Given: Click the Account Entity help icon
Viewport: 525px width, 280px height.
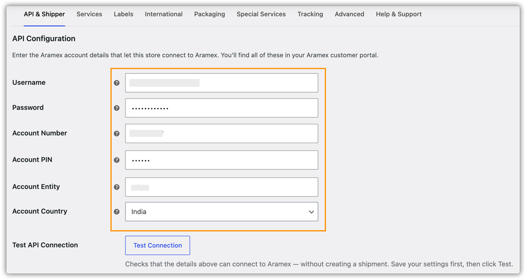Looking at the screenshot, I should coord(117,187).
